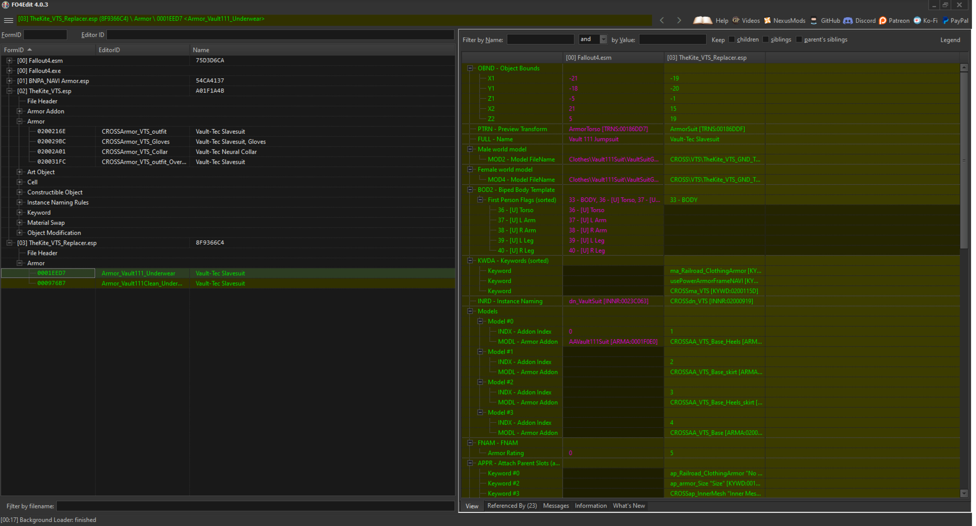Sort by the Name column header
The image size is (976, 526).
coord(322,50)
